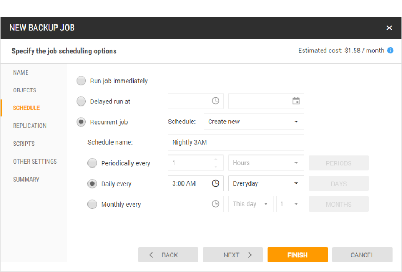Screen dimensions: 402x272
Task: Click the estimated cost info icon
Action: (390, 51)
